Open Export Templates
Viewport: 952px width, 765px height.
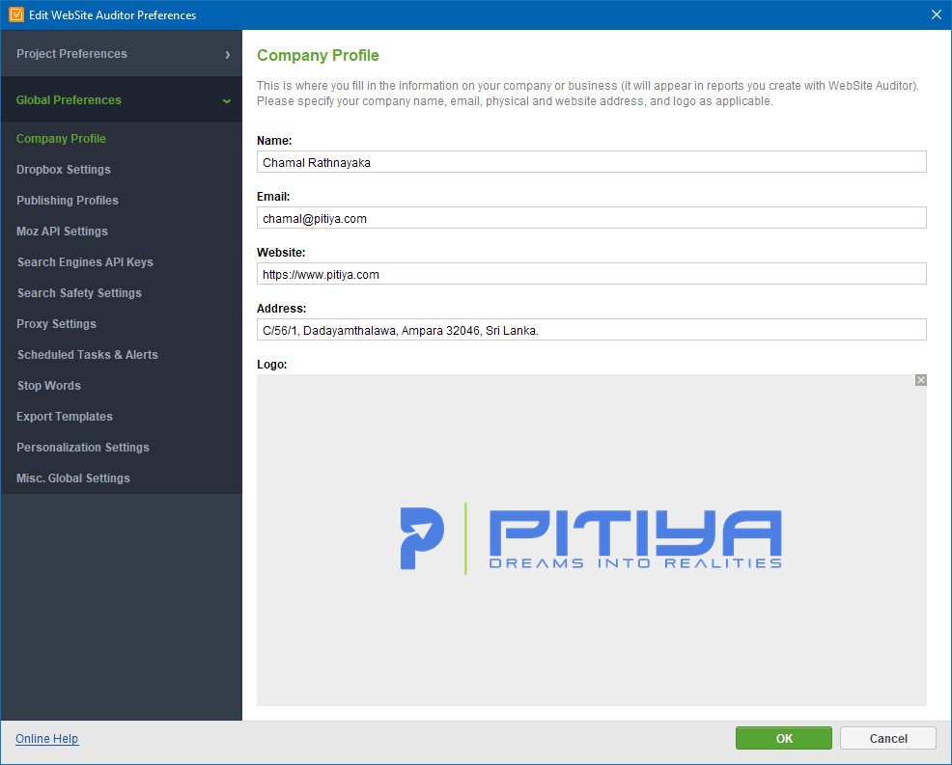pyautogui.click(x=65, y=418)
